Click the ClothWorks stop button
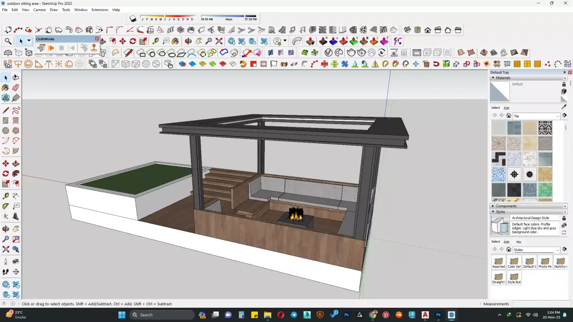 pyautogui.click(x=62, y=48)
